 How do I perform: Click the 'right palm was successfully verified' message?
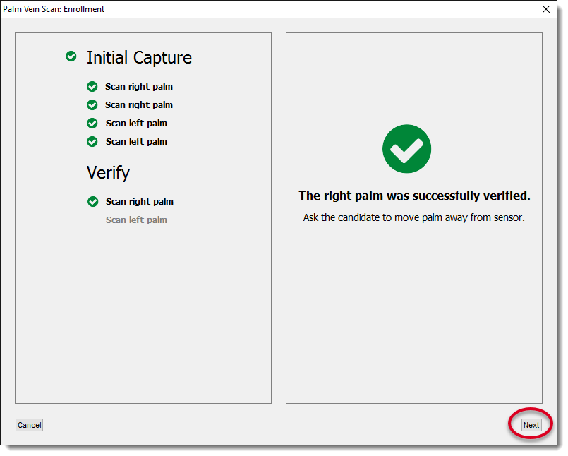pyautogui.click(x=414, y=196)
